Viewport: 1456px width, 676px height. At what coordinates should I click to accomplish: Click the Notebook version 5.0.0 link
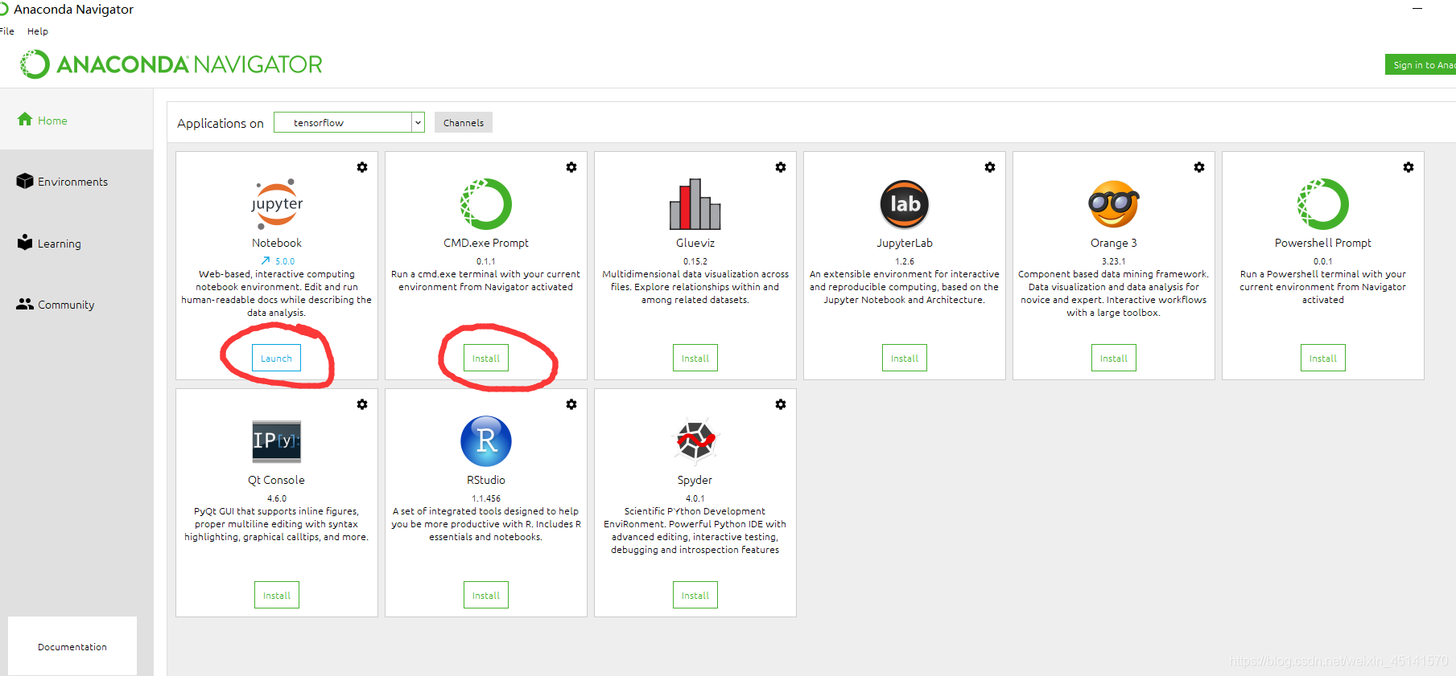click(x=285, y=261)
